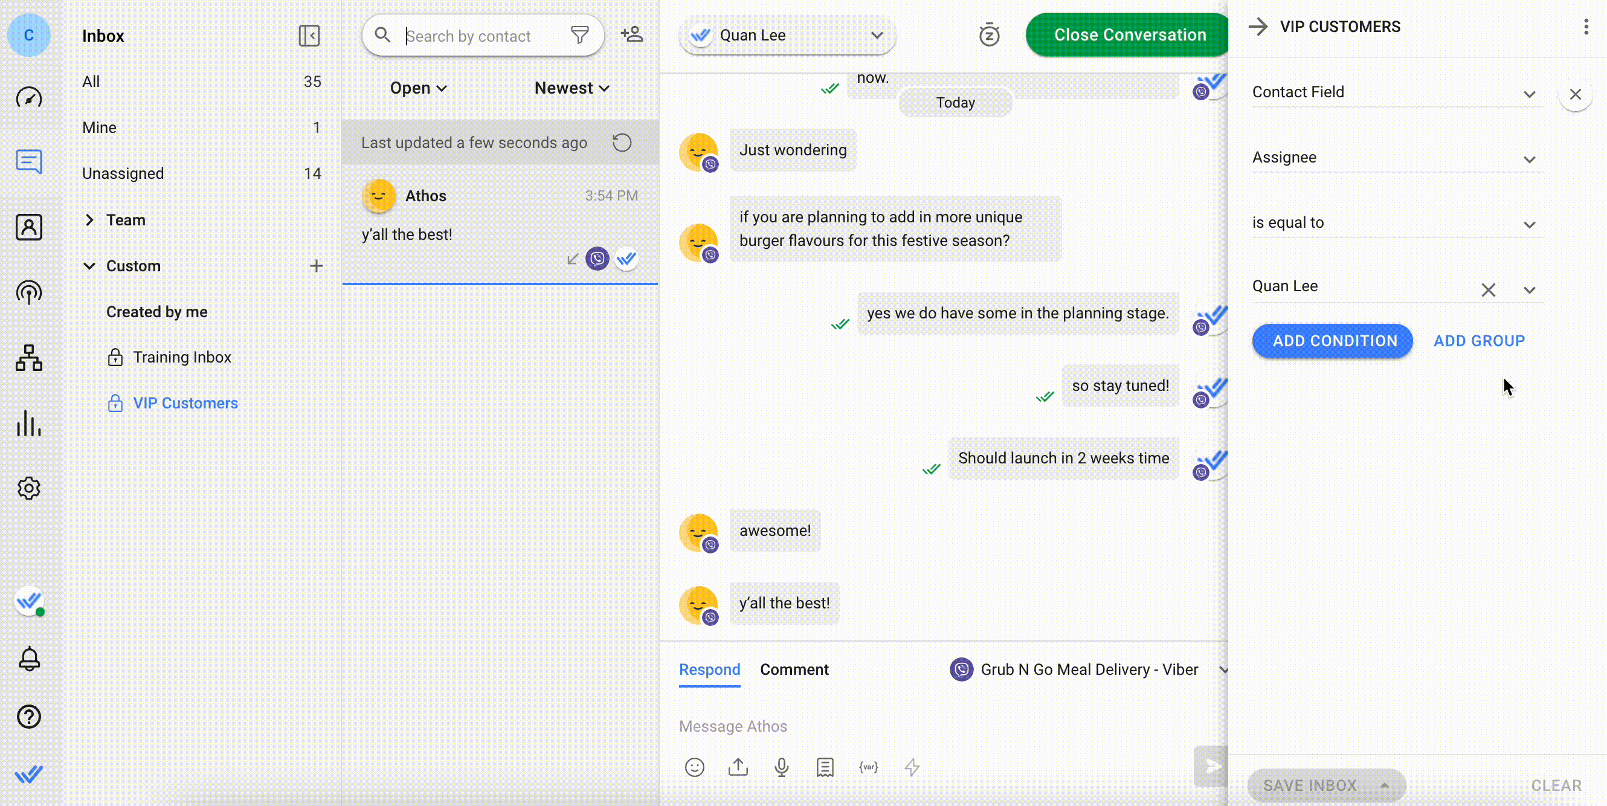This screenshot has width=1607, height=806.
Task: Add a new custom inbox with plus
Action: tap(317, 266)
